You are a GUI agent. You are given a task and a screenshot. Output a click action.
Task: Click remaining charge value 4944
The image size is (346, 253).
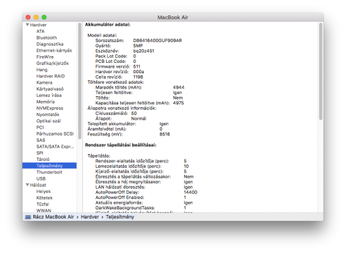pyautogui.click(x=179, y=87)
